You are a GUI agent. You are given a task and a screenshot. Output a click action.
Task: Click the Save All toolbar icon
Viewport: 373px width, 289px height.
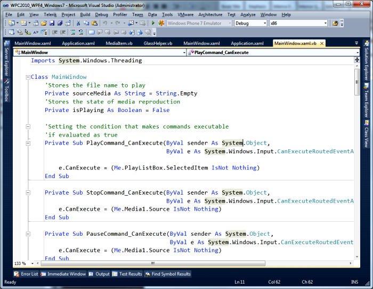60,23
